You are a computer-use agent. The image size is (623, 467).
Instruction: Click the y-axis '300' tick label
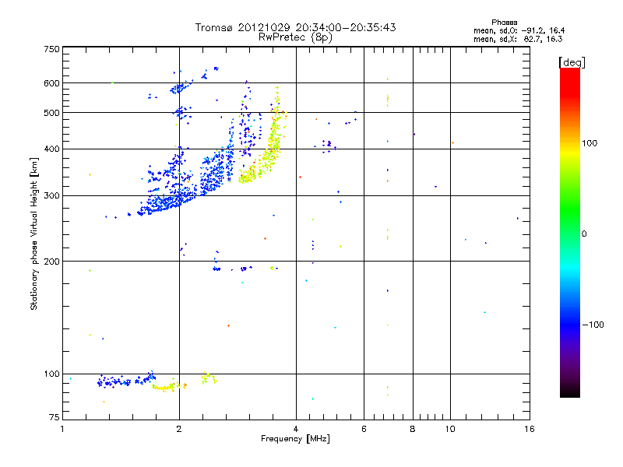(x=51, y=196)
